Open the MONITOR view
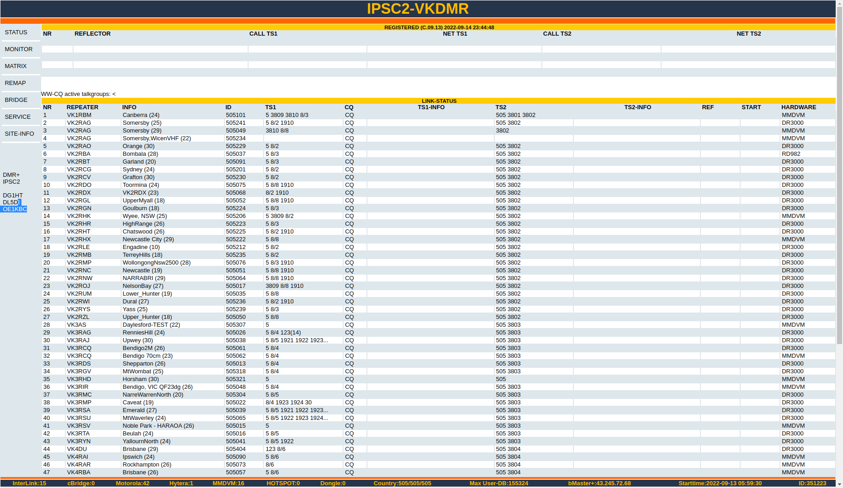Viewport: 843px width, 488px height. click(18, 49)
